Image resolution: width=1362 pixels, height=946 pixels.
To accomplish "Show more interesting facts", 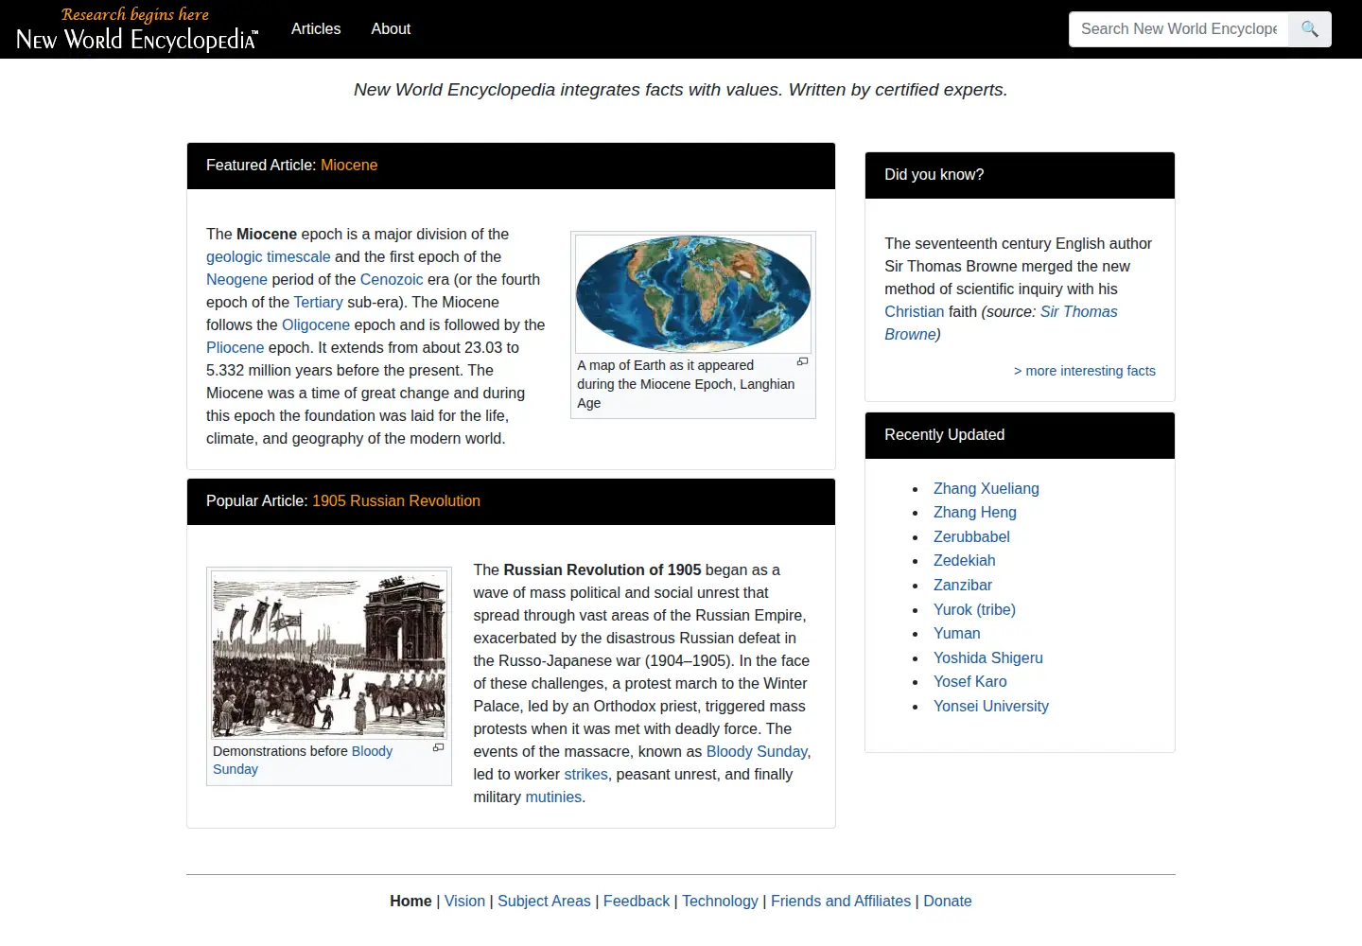I will point(1085,371).
